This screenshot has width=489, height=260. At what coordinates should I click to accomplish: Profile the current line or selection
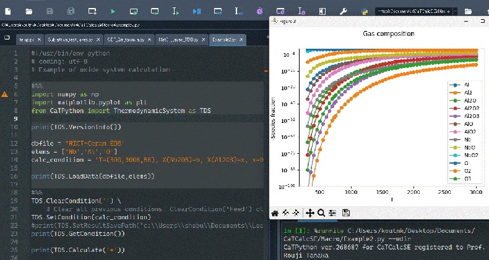tap(301, 12)
